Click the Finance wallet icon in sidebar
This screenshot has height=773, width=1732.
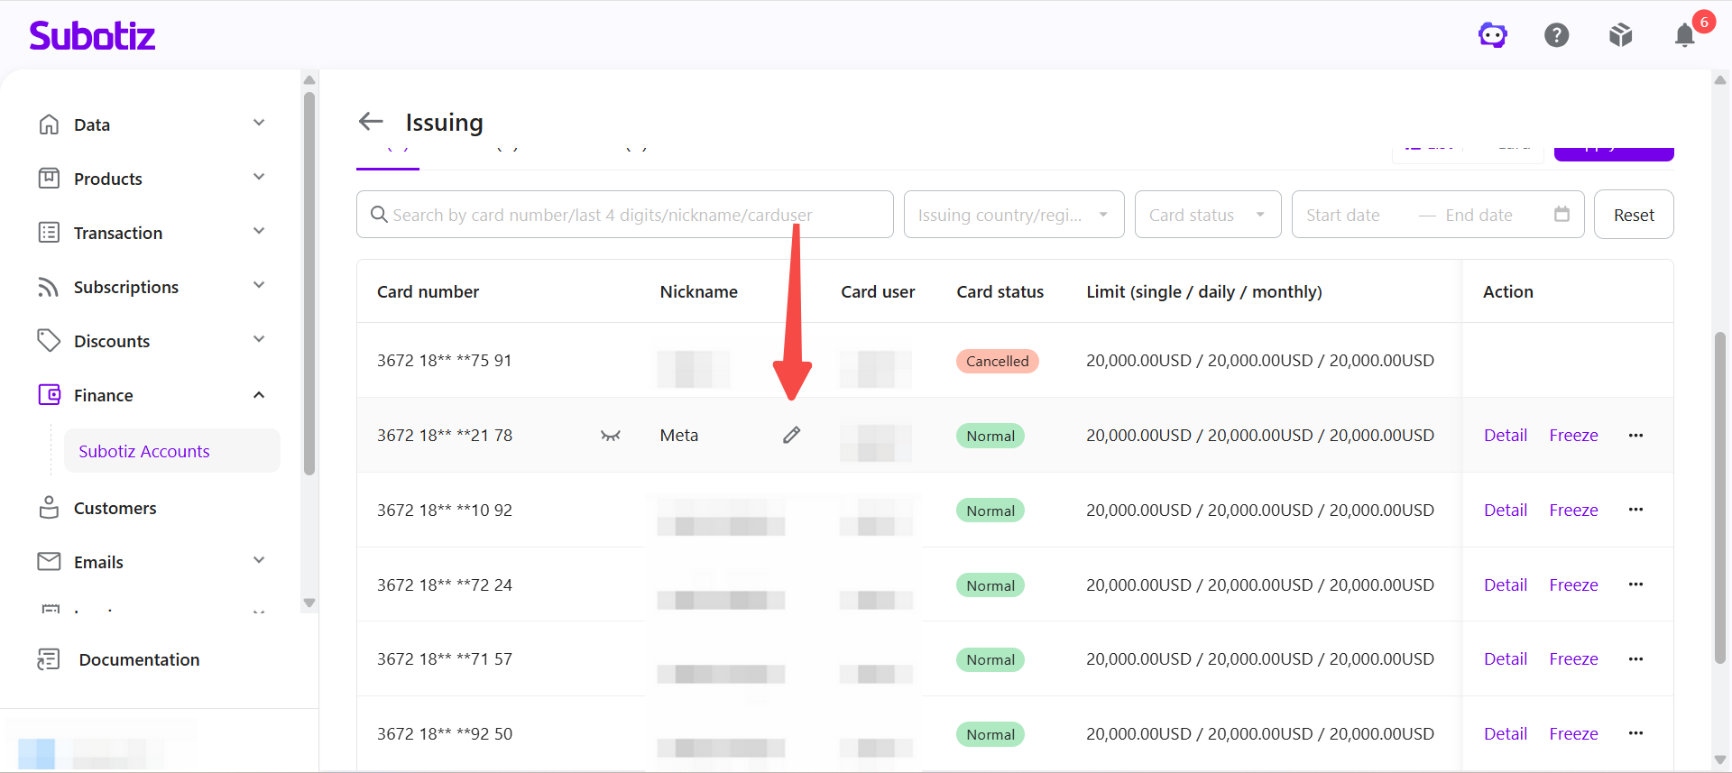pos(49,395)
